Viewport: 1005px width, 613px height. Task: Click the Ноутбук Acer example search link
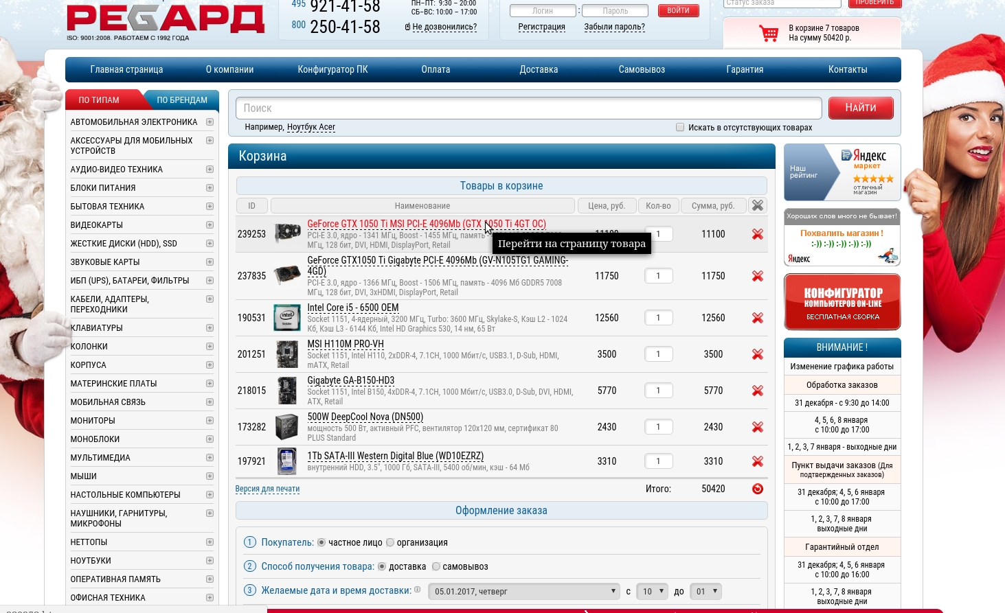click(311, 128)
